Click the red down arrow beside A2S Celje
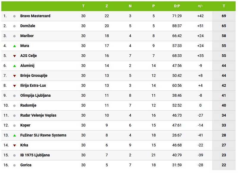The width and height of the screenshot is (238, 173). [x=14, y=56]
